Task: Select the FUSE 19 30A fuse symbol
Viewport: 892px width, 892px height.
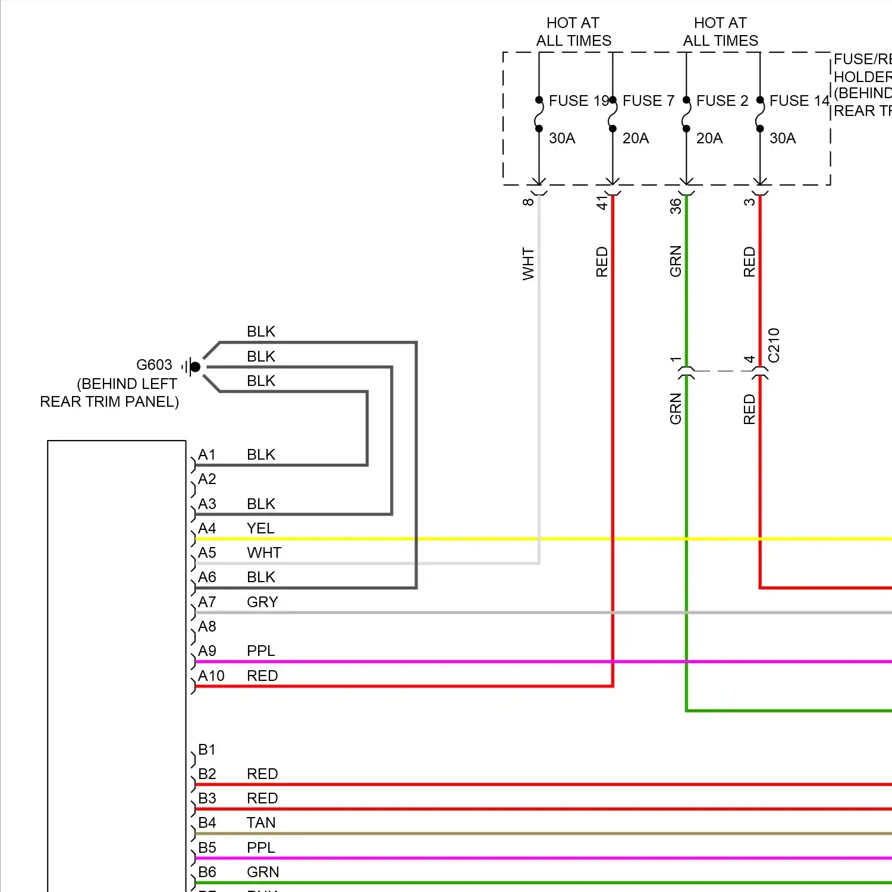Action: click(539, 113)
